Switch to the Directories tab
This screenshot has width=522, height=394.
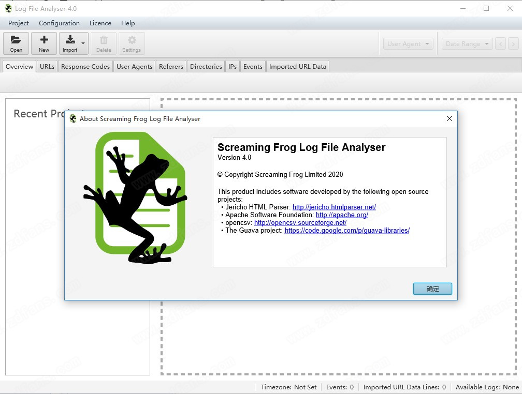click(x=206, y=67)
